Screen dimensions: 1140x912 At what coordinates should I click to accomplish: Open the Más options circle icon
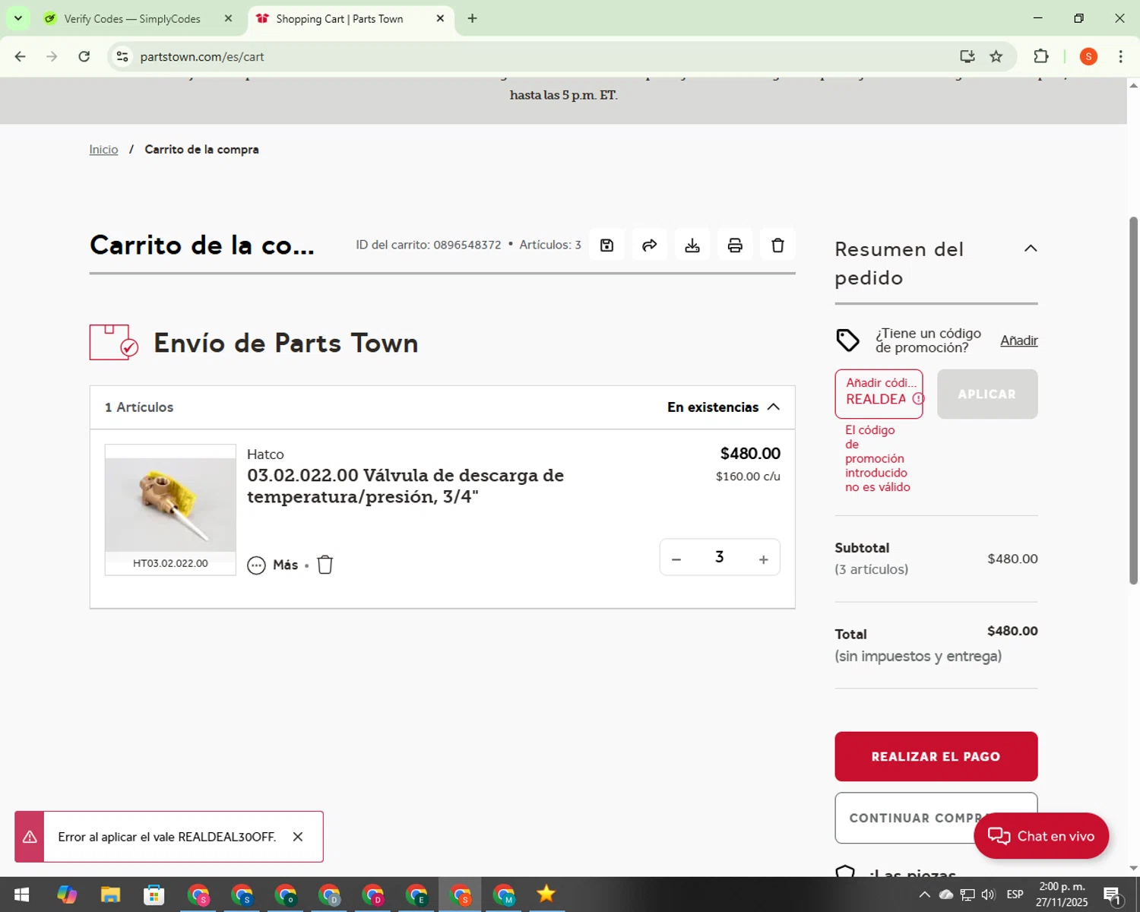coord(257,565)
